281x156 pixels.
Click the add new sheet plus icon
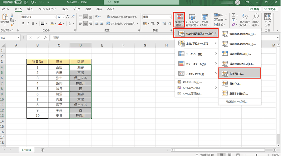tap(42, 150)
